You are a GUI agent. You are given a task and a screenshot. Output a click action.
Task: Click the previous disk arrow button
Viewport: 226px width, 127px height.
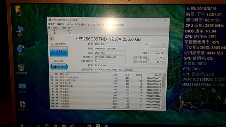pyautogui.click(x=52, y=38)
